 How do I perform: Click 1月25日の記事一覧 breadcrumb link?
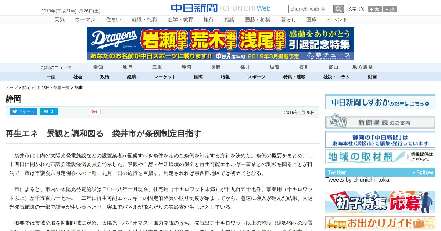tap(52, 88)
